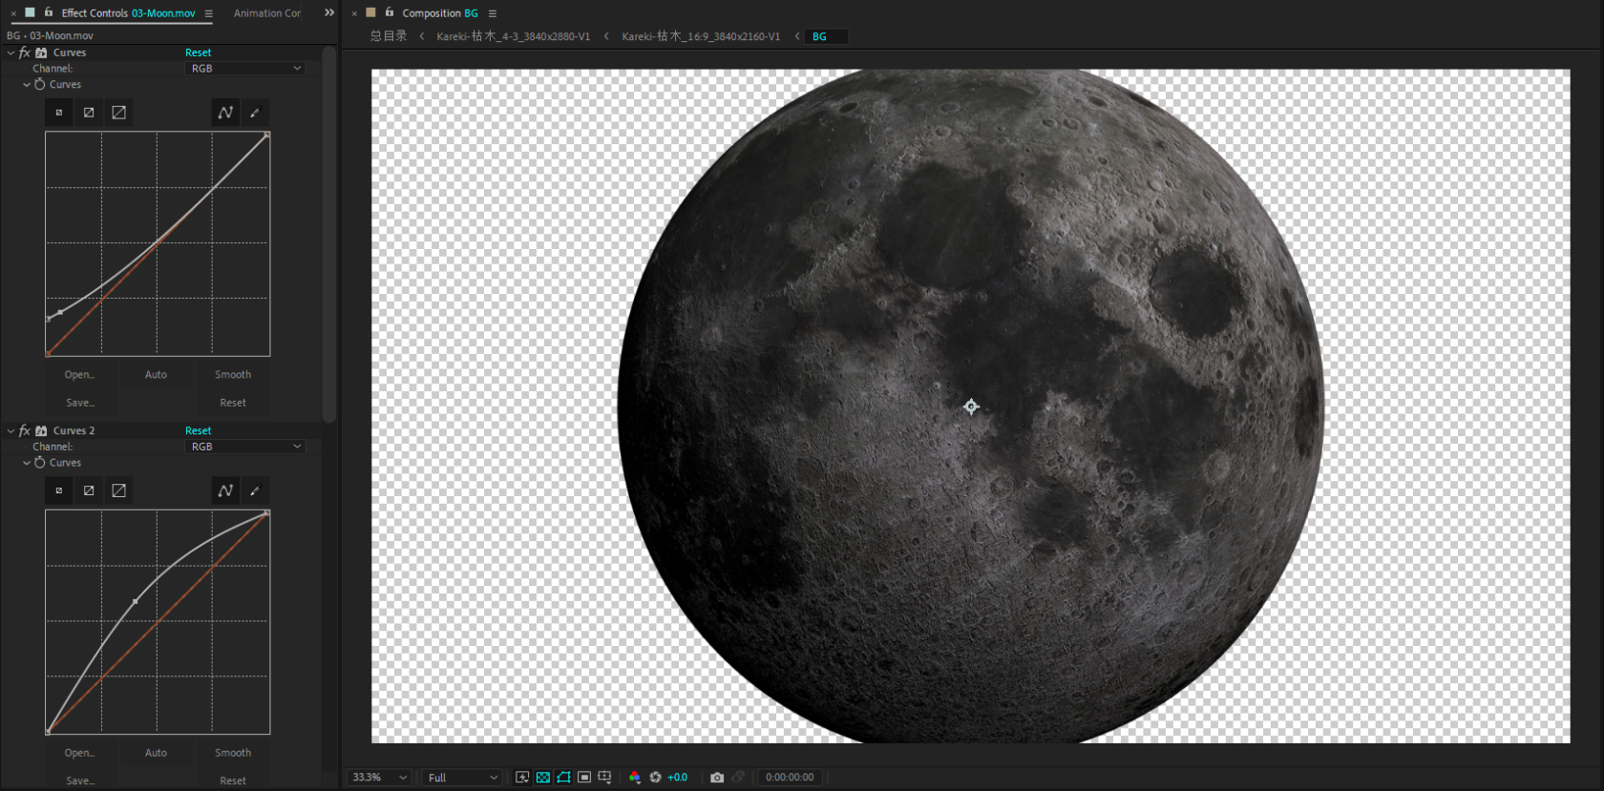Switch to Effect Controls 03-Moon.mov tab

(128, 13)
